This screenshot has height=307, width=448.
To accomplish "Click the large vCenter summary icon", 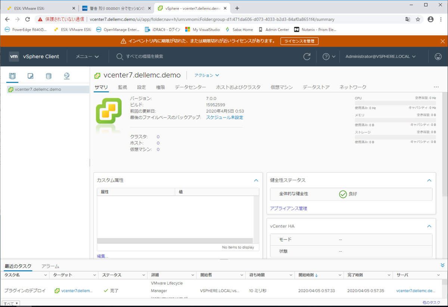I will pos(109,111).
